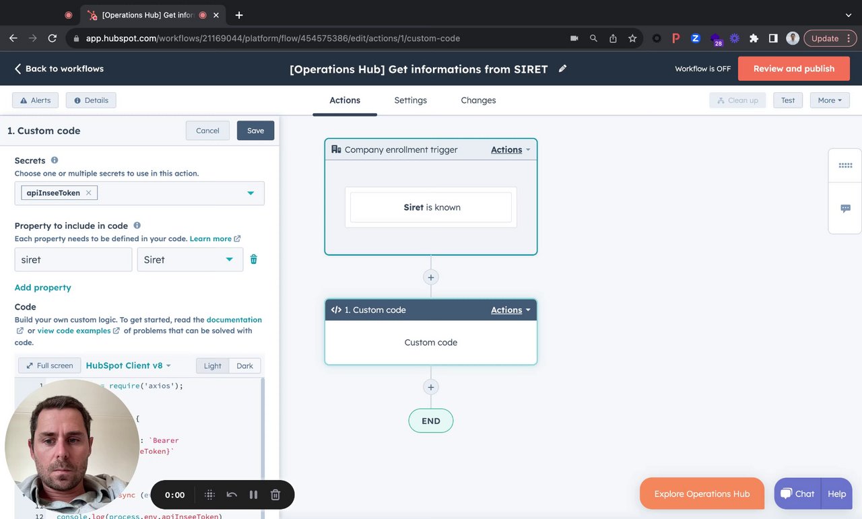Click the Clean up button
The image size is (862, 519).
click(737, 100)
